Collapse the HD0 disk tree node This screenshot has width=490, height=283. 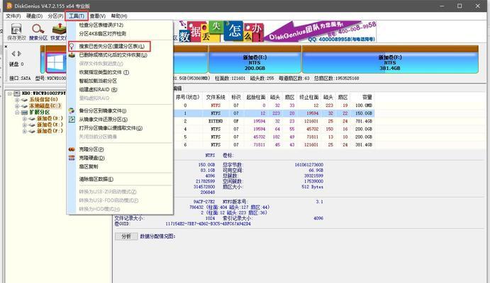pos(10,93)
